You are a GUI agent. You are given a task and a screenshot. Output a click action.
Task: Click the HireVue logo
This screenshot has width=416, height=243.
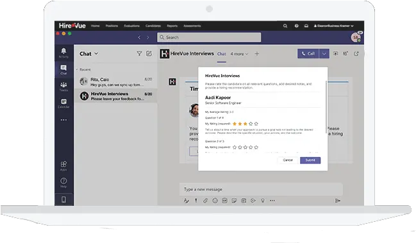[x=72, y=26]
